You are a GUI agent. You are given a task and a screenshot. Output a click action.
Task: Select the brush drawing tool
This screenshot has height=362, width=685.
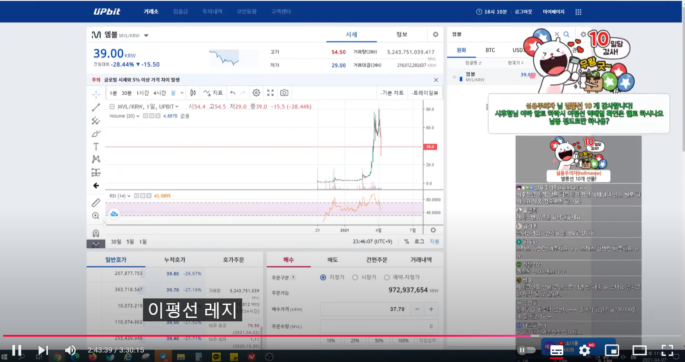coord(96,134)
